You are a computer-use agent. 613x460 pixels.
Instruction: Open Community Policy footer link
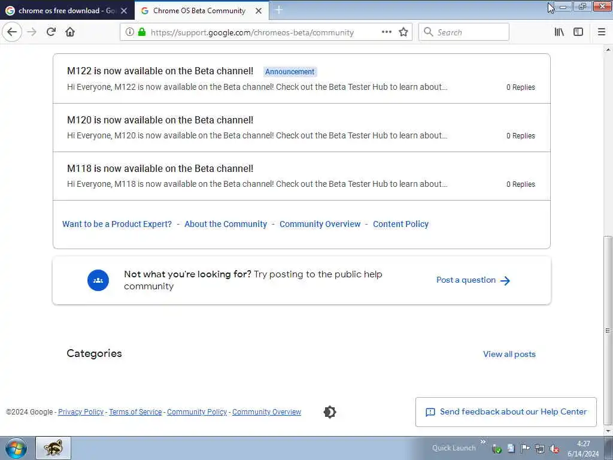click(x=197, y=412)
